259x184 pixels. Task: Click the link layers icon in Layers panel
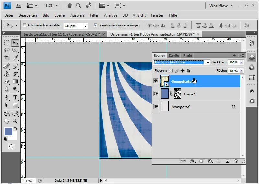(183, 161)
